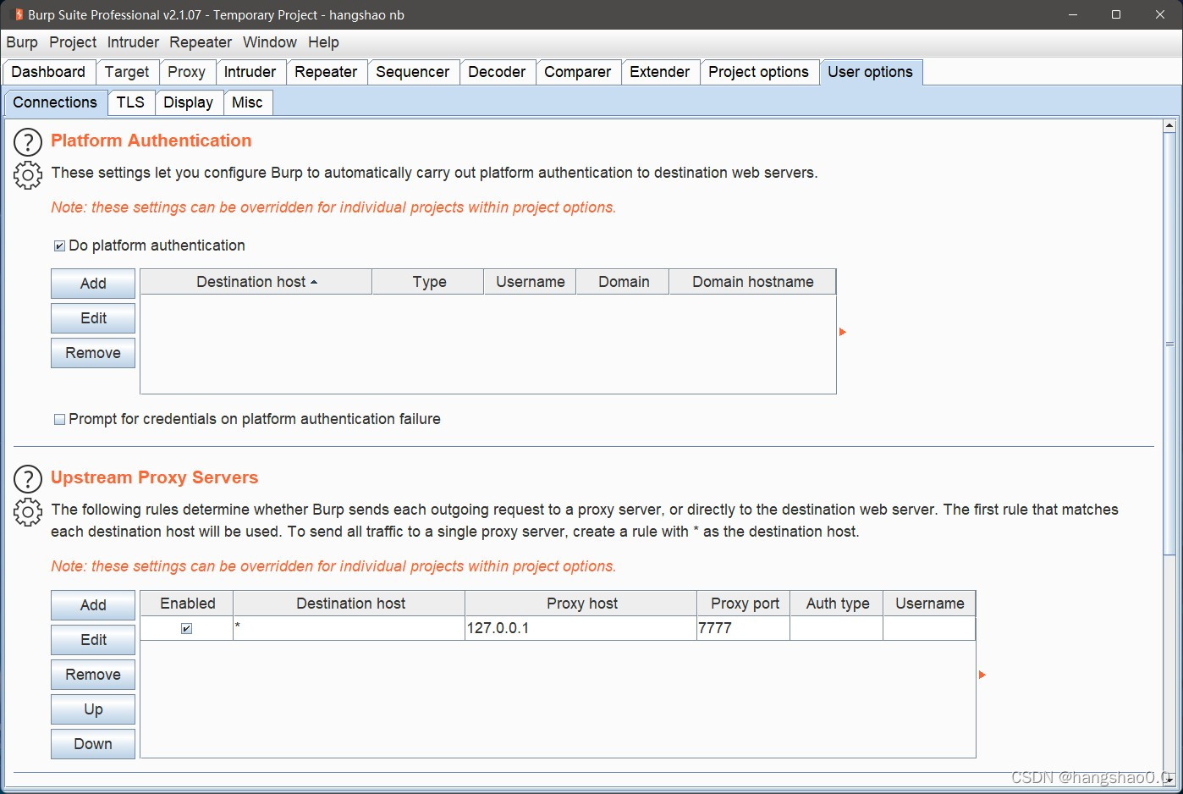Switch to the Target tab
The width and height of the screenshot is (1183, 794).
tap(127, 72)
